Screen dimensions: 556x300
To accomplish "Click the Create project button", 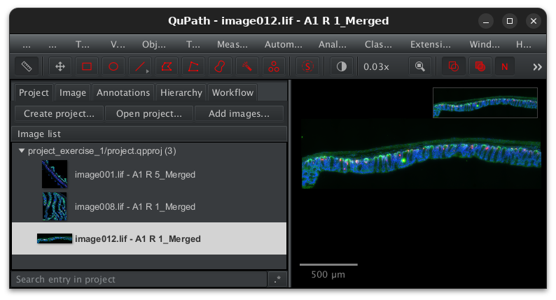I will point(59,113).
